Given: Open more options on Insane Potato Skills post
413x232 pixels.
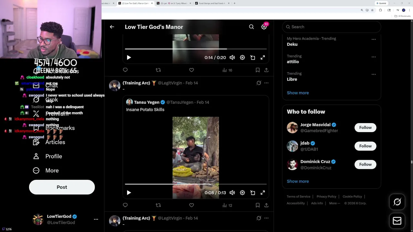Looking at the screenshot, I should pyautogui.click(x=266, y=83).
